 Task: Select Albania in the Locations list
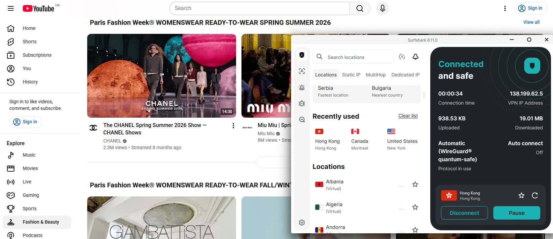(x=354, y=185)
